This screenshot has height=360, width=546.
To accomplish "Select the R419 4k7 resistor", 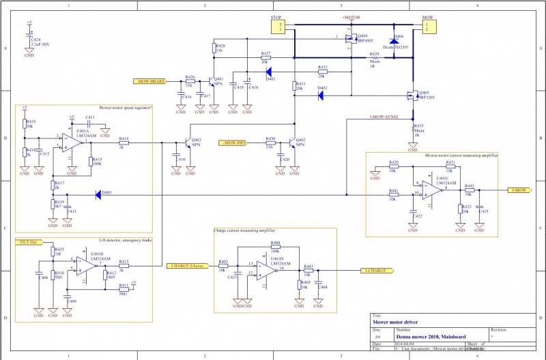I will coord(53,204).
